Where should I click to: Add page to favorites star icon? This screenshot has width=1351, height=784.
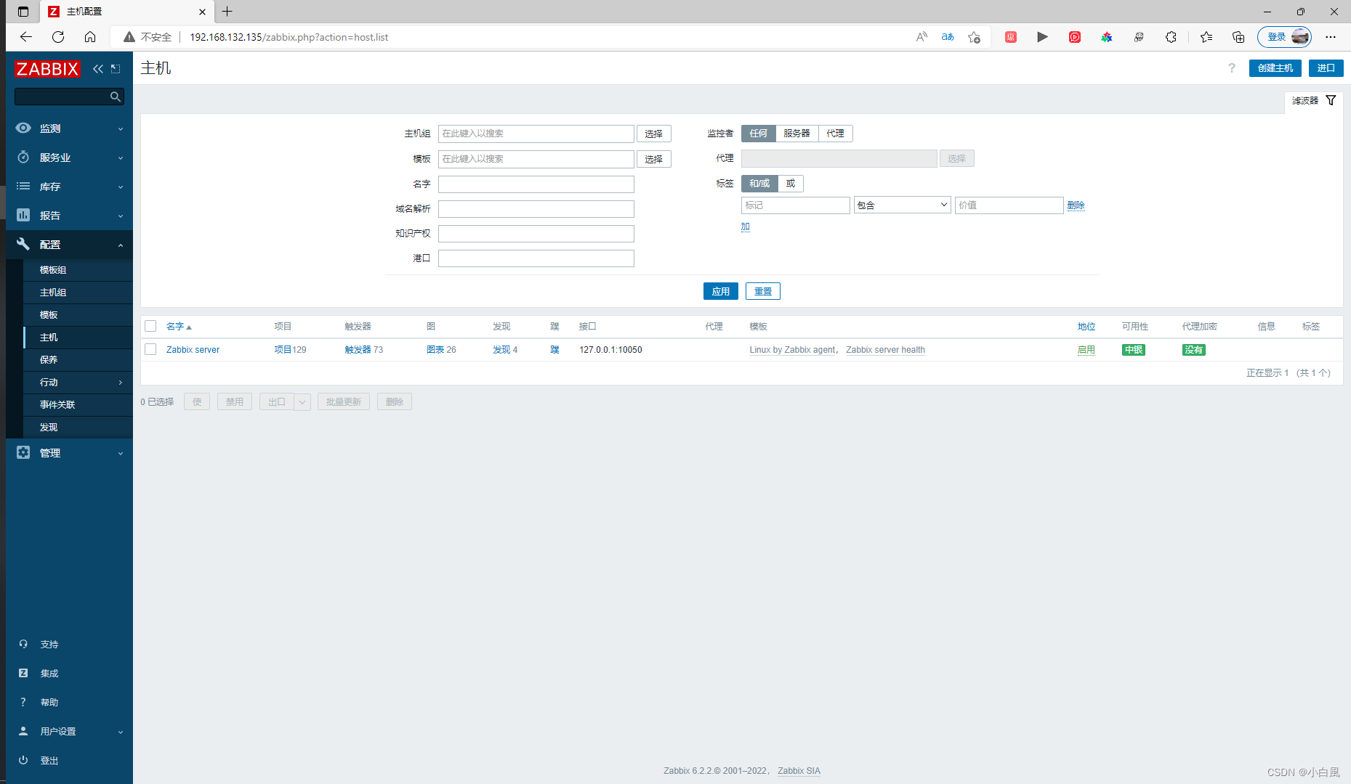pyautogui.click(x=974, y=37)
